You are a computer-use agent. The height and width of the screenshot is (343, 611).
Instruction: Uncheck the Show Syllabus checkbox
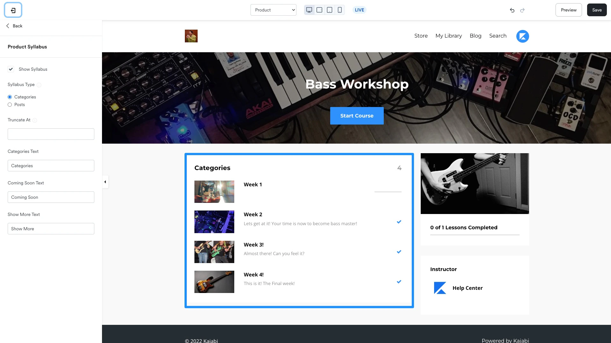[11, 69]
